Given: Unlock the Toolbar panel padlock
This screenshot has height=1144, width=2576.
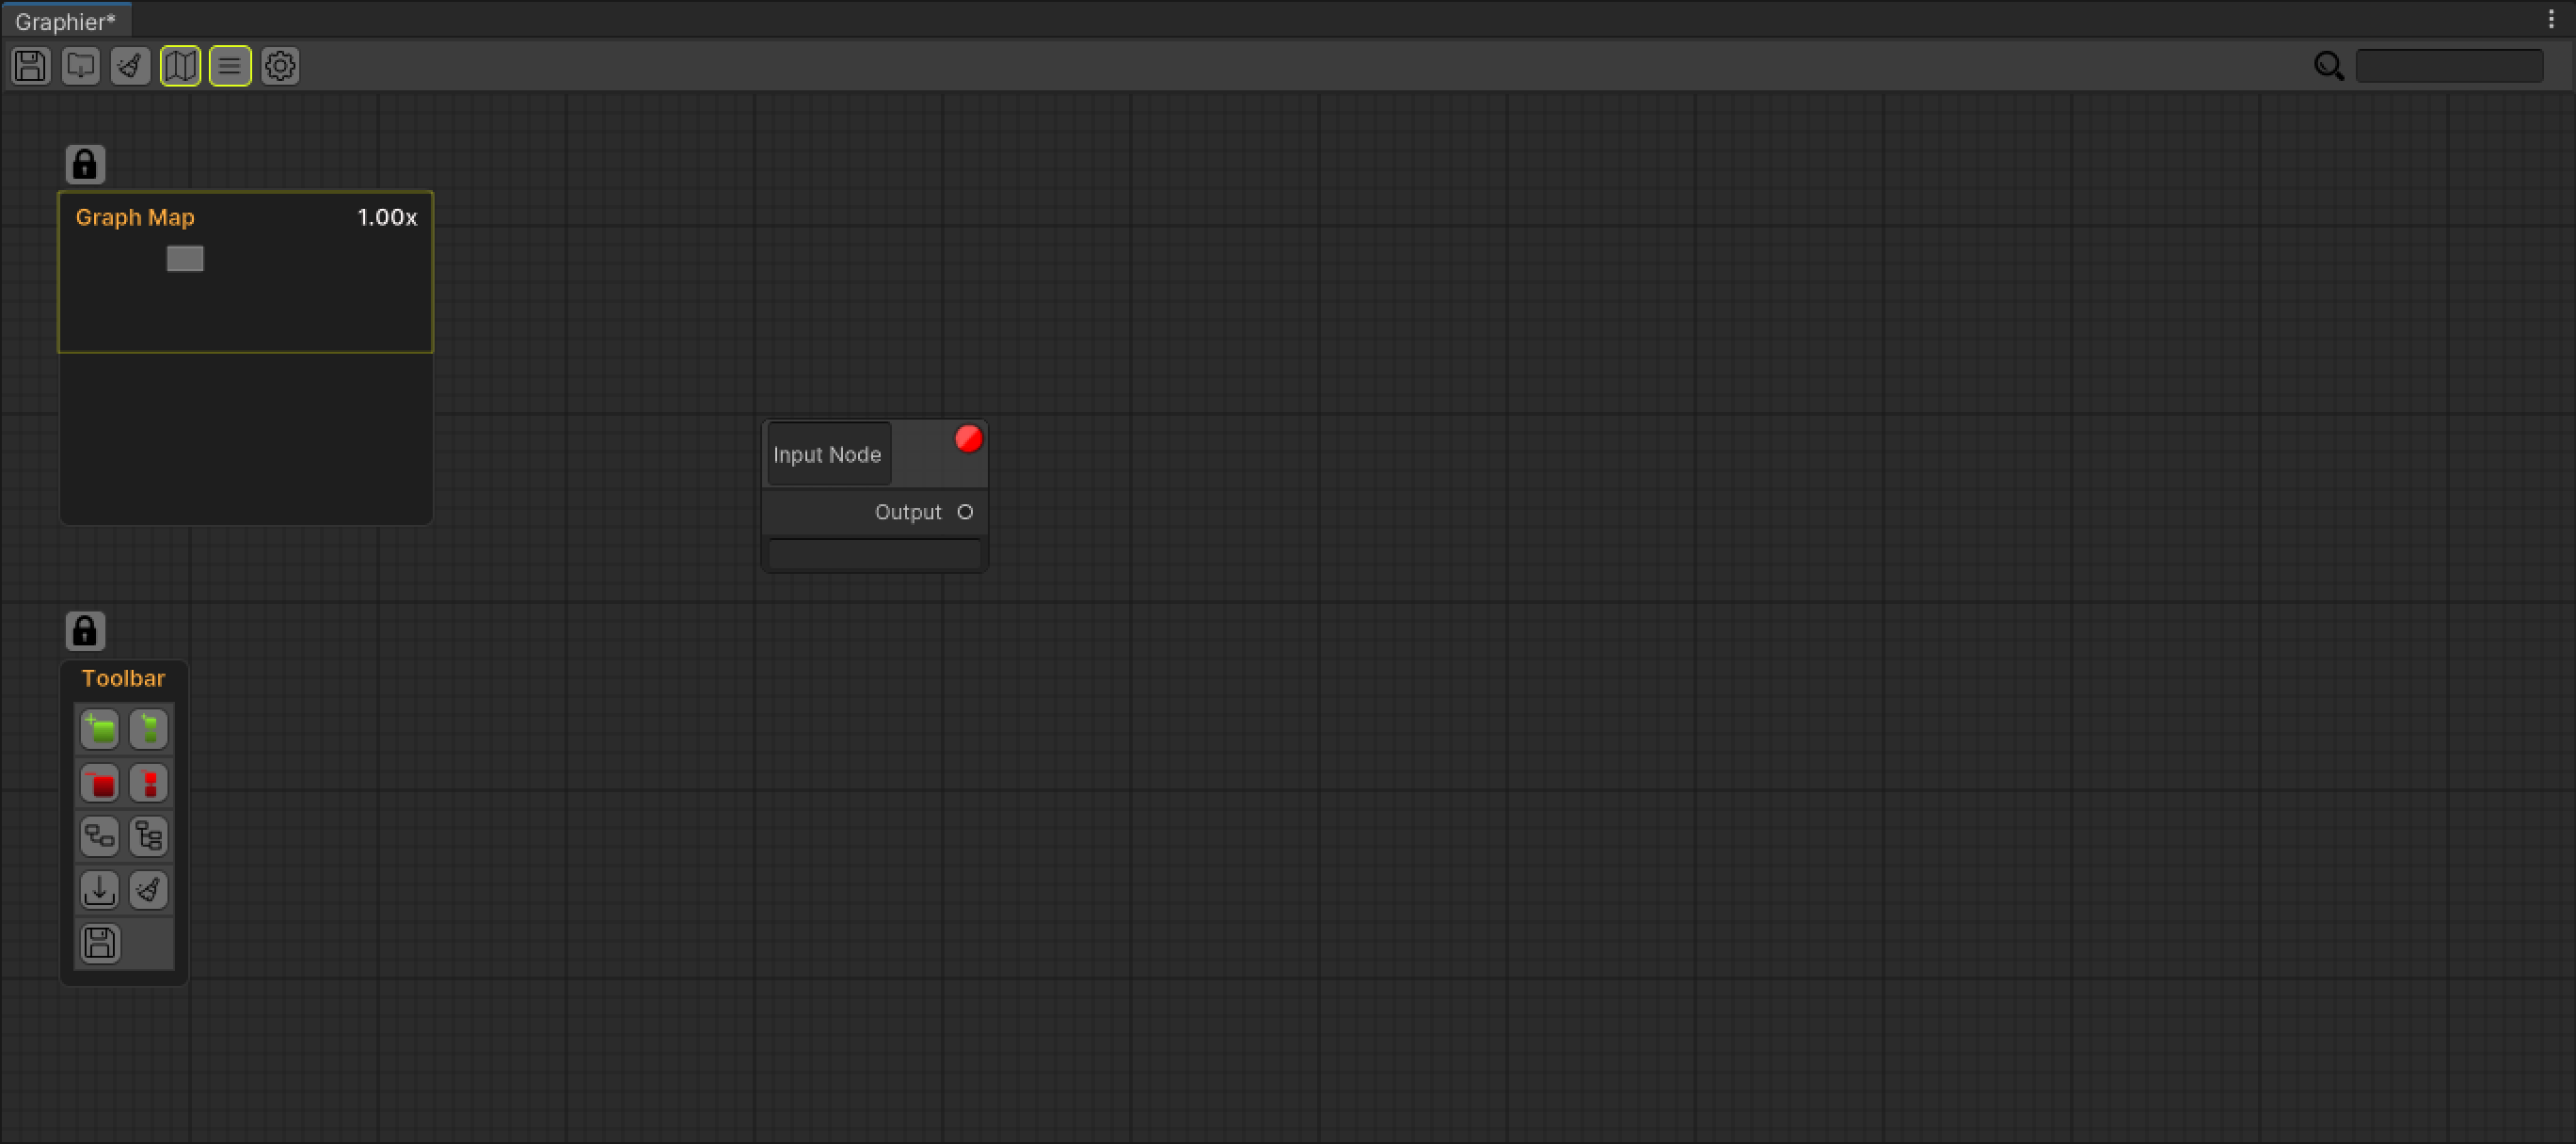Looking at the screenshot, I should 85,630.
